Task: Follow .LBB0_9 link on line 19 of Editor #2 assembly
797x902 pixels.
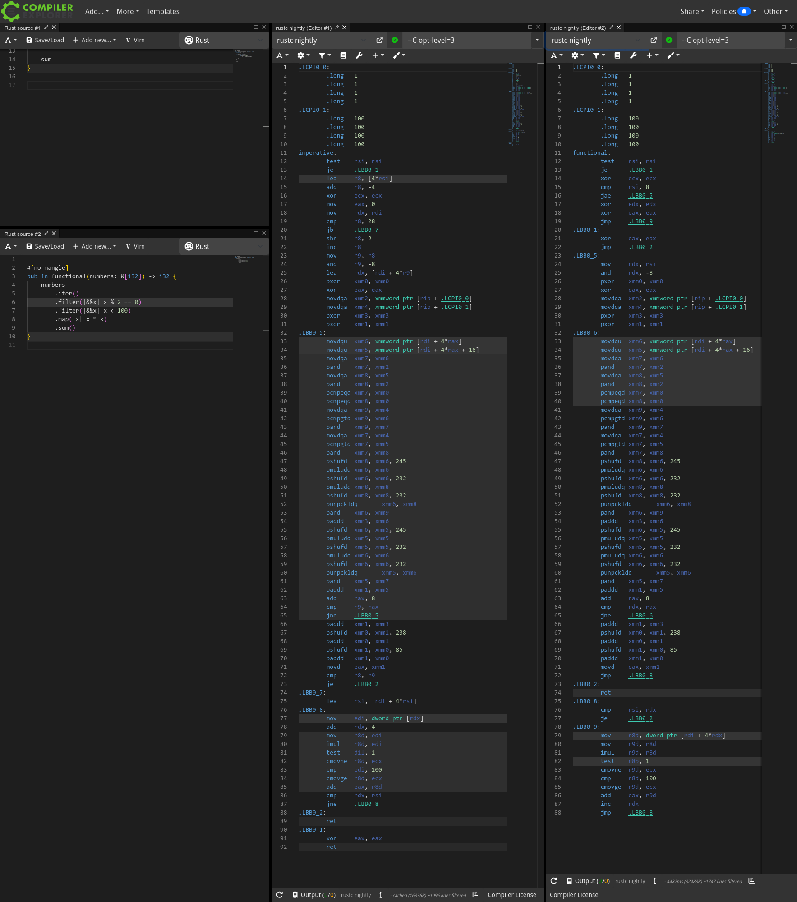Action: [640, 221]
